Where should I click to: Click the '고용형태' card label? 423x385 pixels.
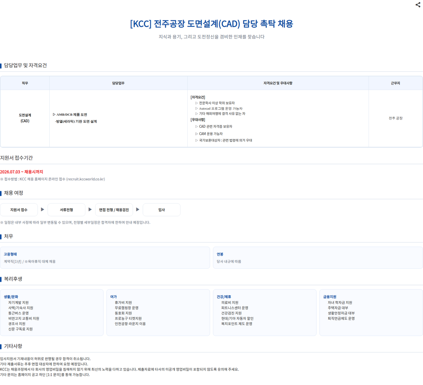(10, 254)
